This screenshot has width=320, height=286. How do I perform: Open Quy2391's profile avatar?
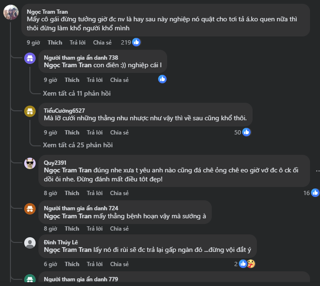(x=30, y=164)
